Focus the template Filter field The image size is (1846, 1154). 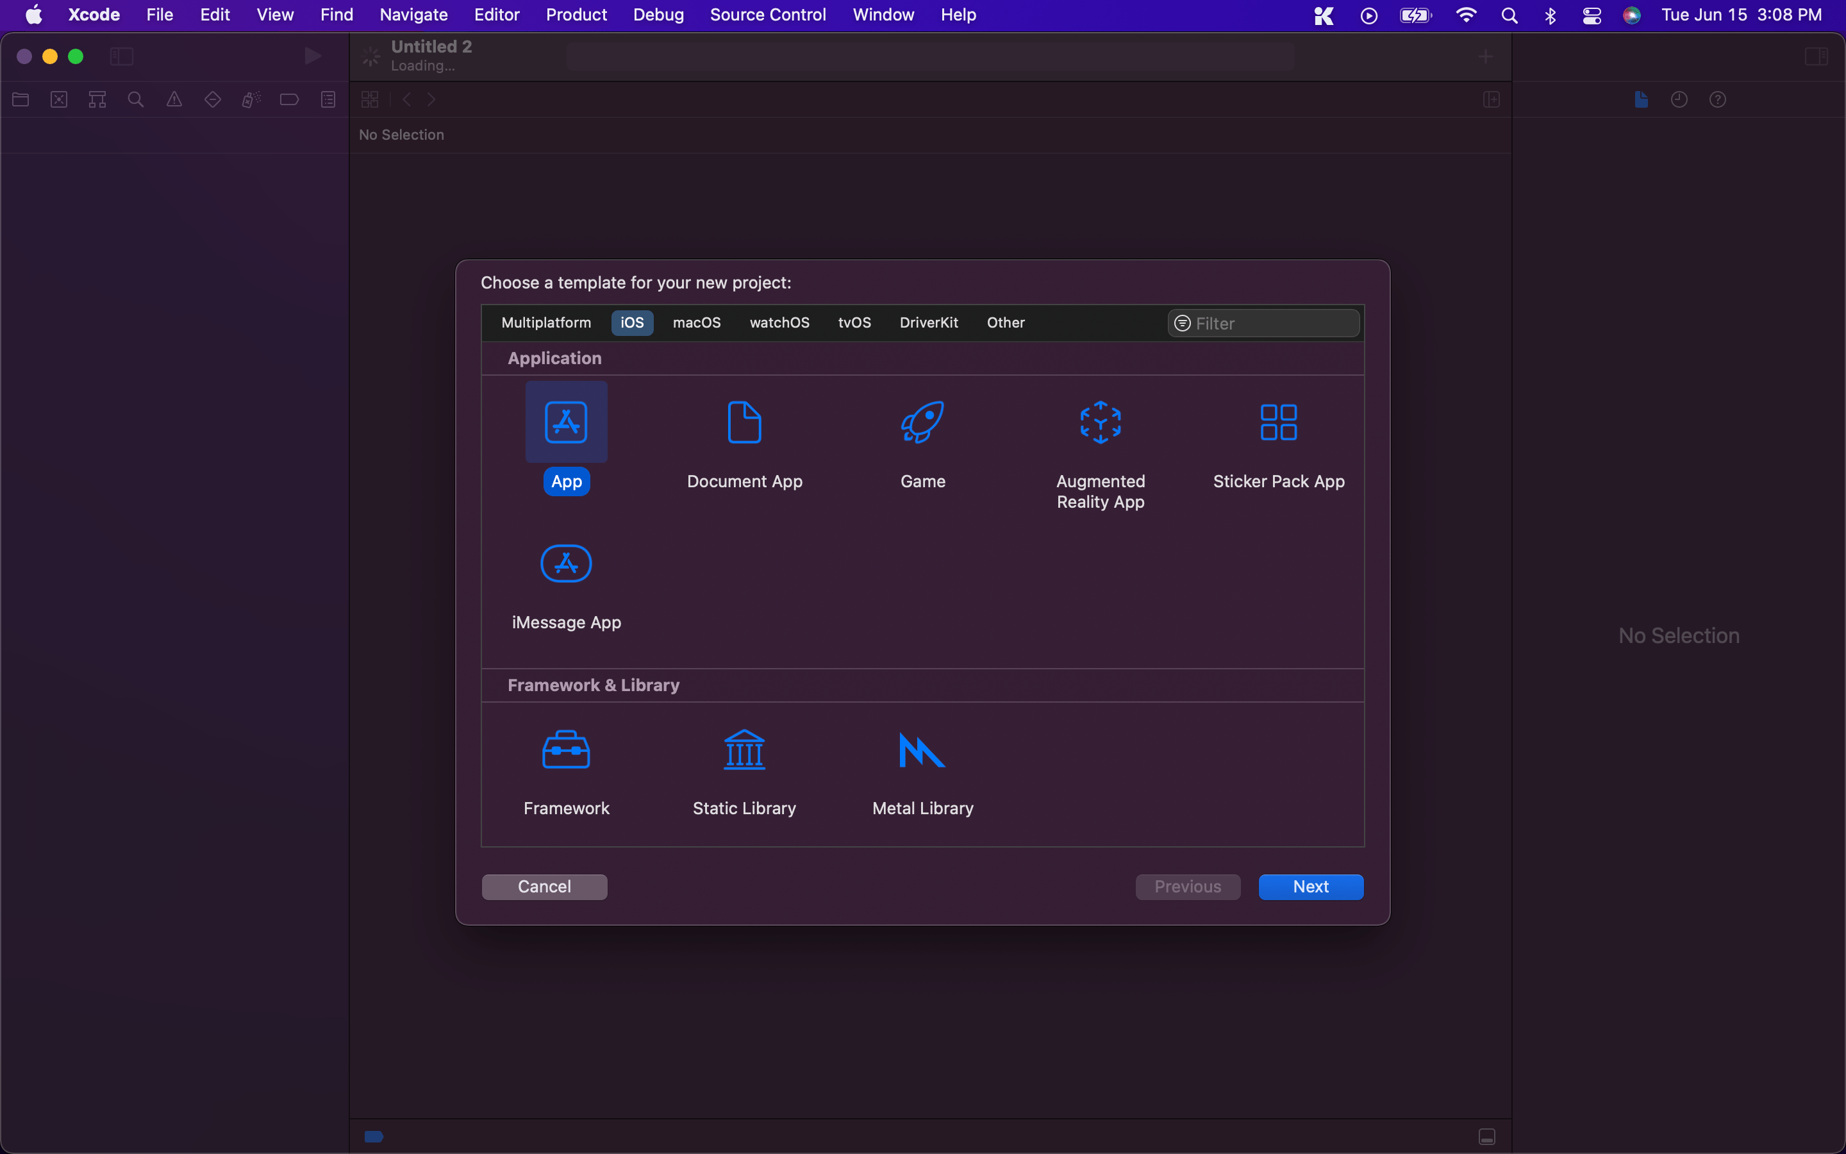pyautogui.click(x=1272, y=324)
